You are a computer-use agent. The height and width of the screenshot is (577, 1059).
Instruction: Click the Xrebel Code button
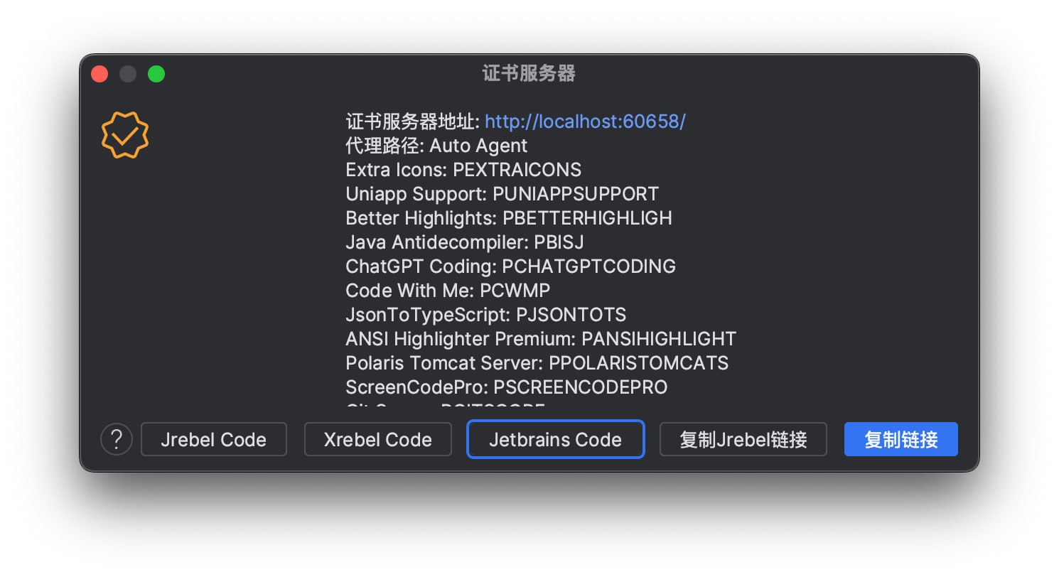click(x=378, y=440)
